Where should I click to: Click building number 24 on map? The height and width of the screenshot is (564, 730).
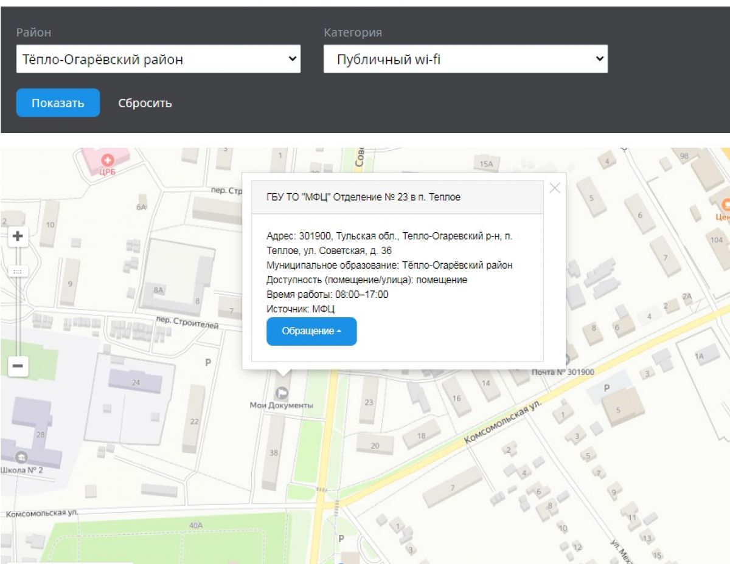(x=136, y=383)
